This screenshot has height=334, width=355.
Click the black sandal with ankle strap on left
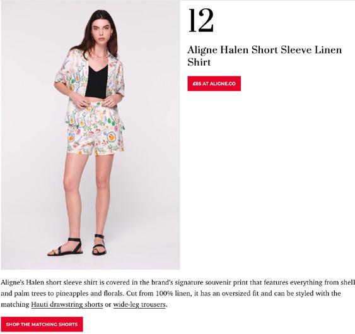click(x=66, y=247)
